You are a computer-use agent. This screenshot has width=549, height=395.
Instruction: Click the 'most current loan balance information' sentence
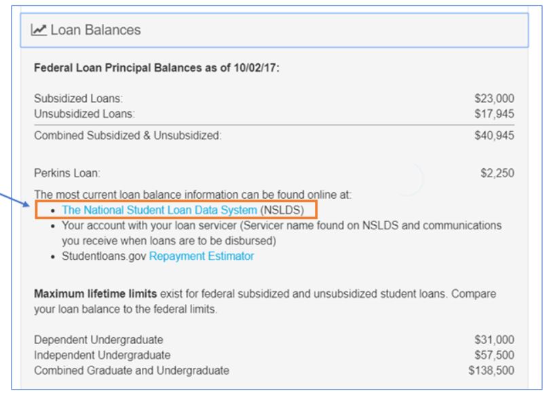coord(193,195)
